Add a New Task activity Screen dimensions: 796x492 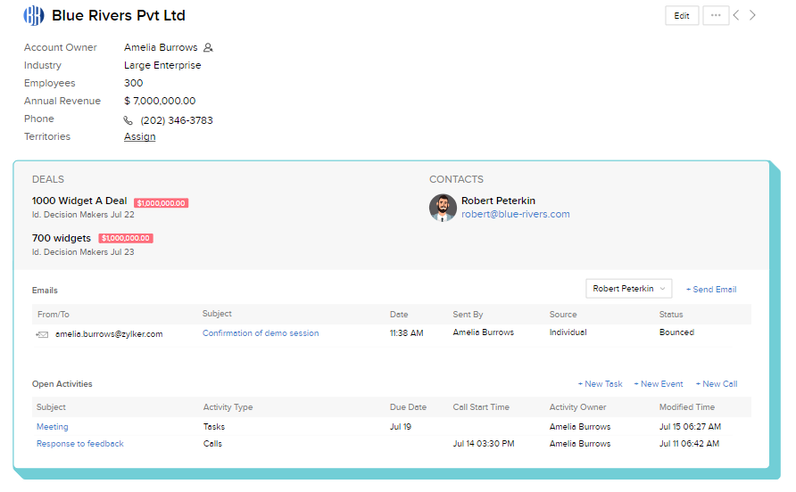coord(600,384)
